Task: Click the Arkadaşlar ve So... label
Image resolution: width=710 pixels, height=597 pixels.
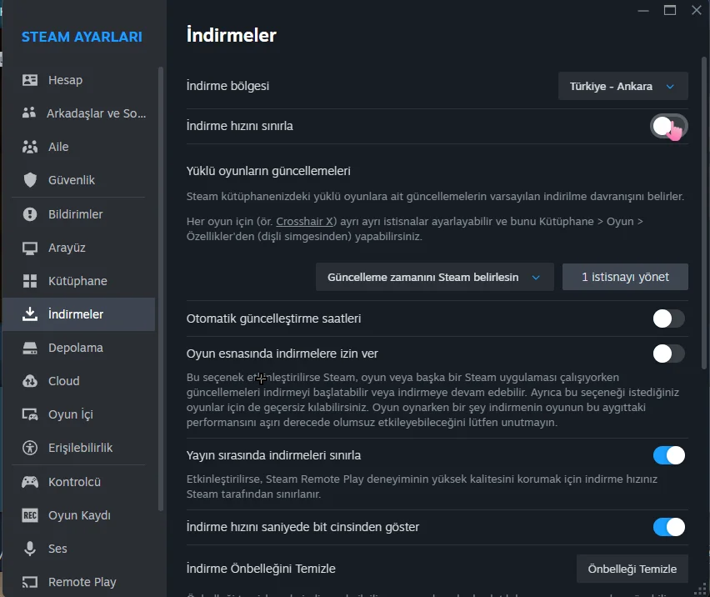Action: click(x=97, y=113)
